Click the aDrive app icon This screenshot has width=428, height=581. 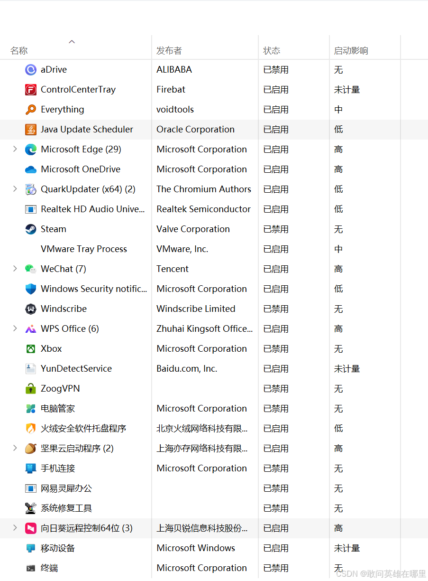[x=31, y=70]
